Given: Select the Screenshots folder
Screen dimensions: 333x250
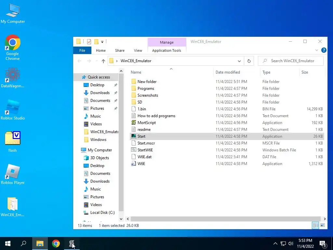Looking at the screenshot, I should pos(148,95).
